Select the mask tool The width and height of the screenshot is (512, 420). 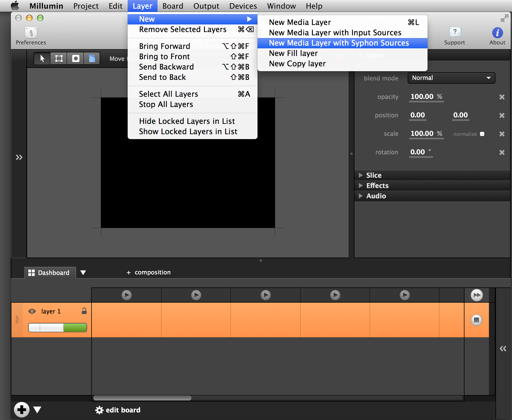click(76, 58)
